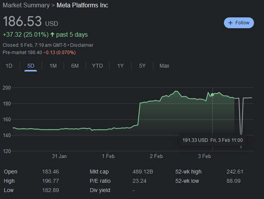The image size is (264, 199).
Task: Open the Market Summary breadcrumb link
Action: pyautogui.click(x=26, y=5)
